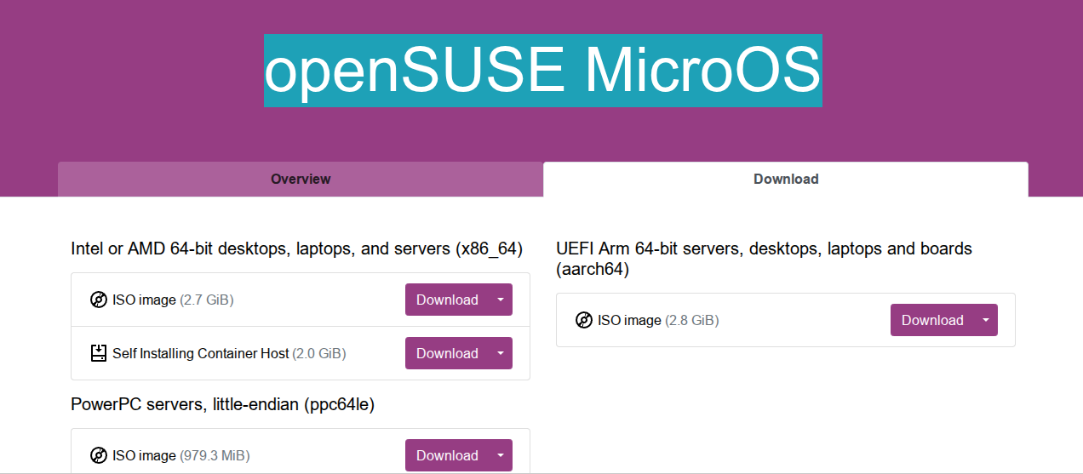Click the '(979.3 MiB)' size text
Image resolution: width=1083 pixels, height=474 pixels.
(x=215, y=455)
